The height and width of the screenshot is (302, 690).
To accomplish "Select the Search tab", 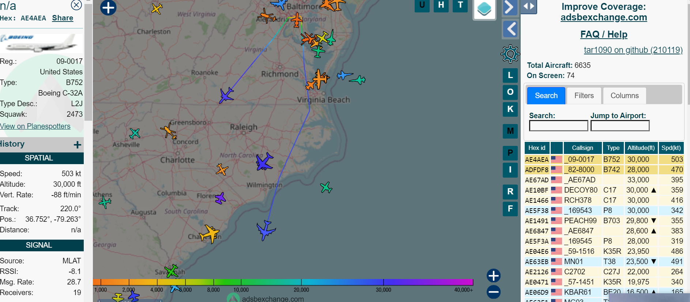I will 546,96.
